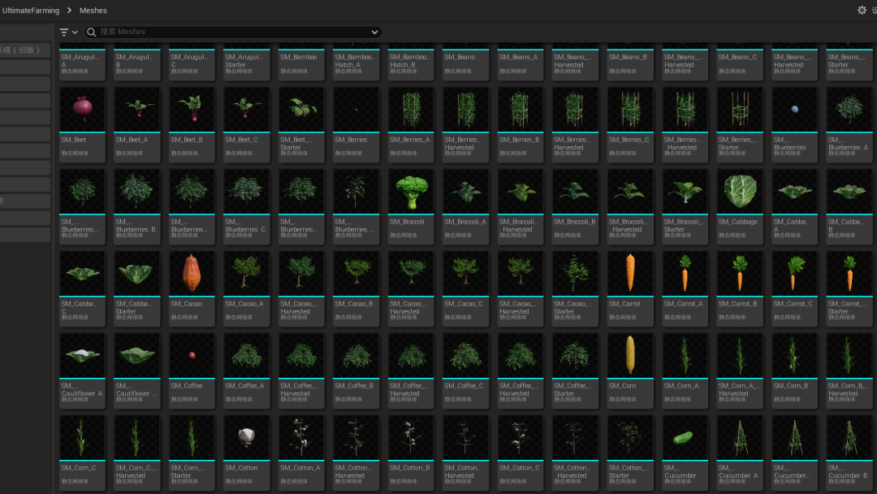Select the SM_Cucumber A trellis asset
The image size is (877, 494).
point(740,453)
